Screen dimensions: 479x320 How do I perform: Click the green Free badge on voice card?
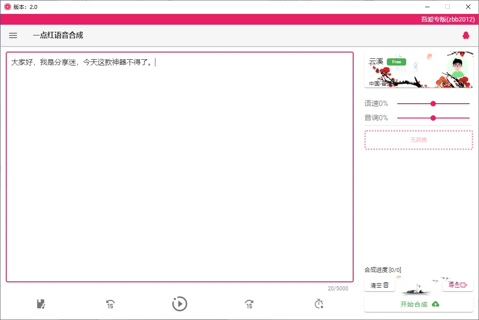click(396, 62)
